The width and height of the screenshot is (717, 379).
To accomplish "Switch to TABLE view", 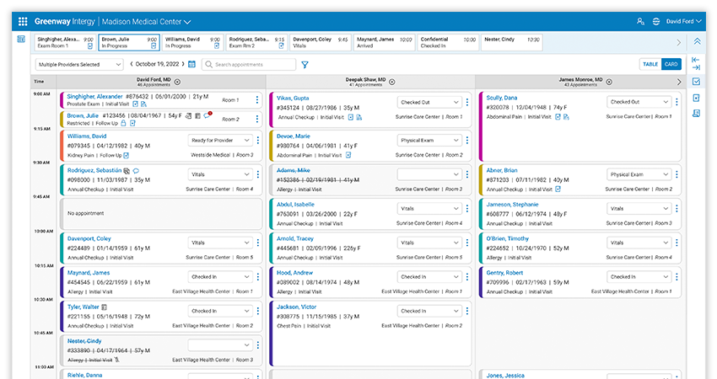I will [x=650, y=64].
